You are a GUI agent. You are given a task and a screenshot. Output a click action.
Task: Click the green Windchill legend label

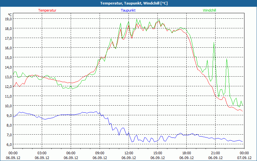209,10
